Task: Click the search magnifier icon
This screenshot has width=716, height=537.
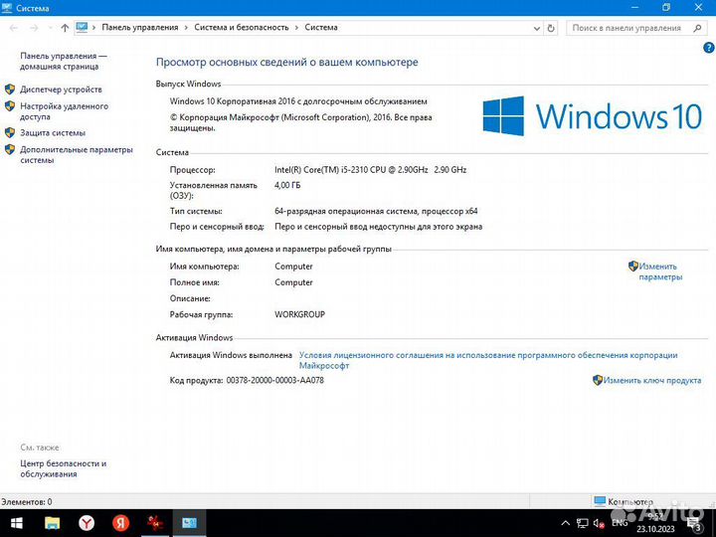Action: tap(697, 28)
